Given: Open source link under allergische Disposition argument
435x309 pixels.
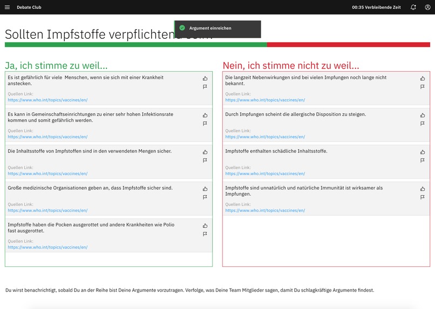Looking at the screenshot, I should point(265,137).
